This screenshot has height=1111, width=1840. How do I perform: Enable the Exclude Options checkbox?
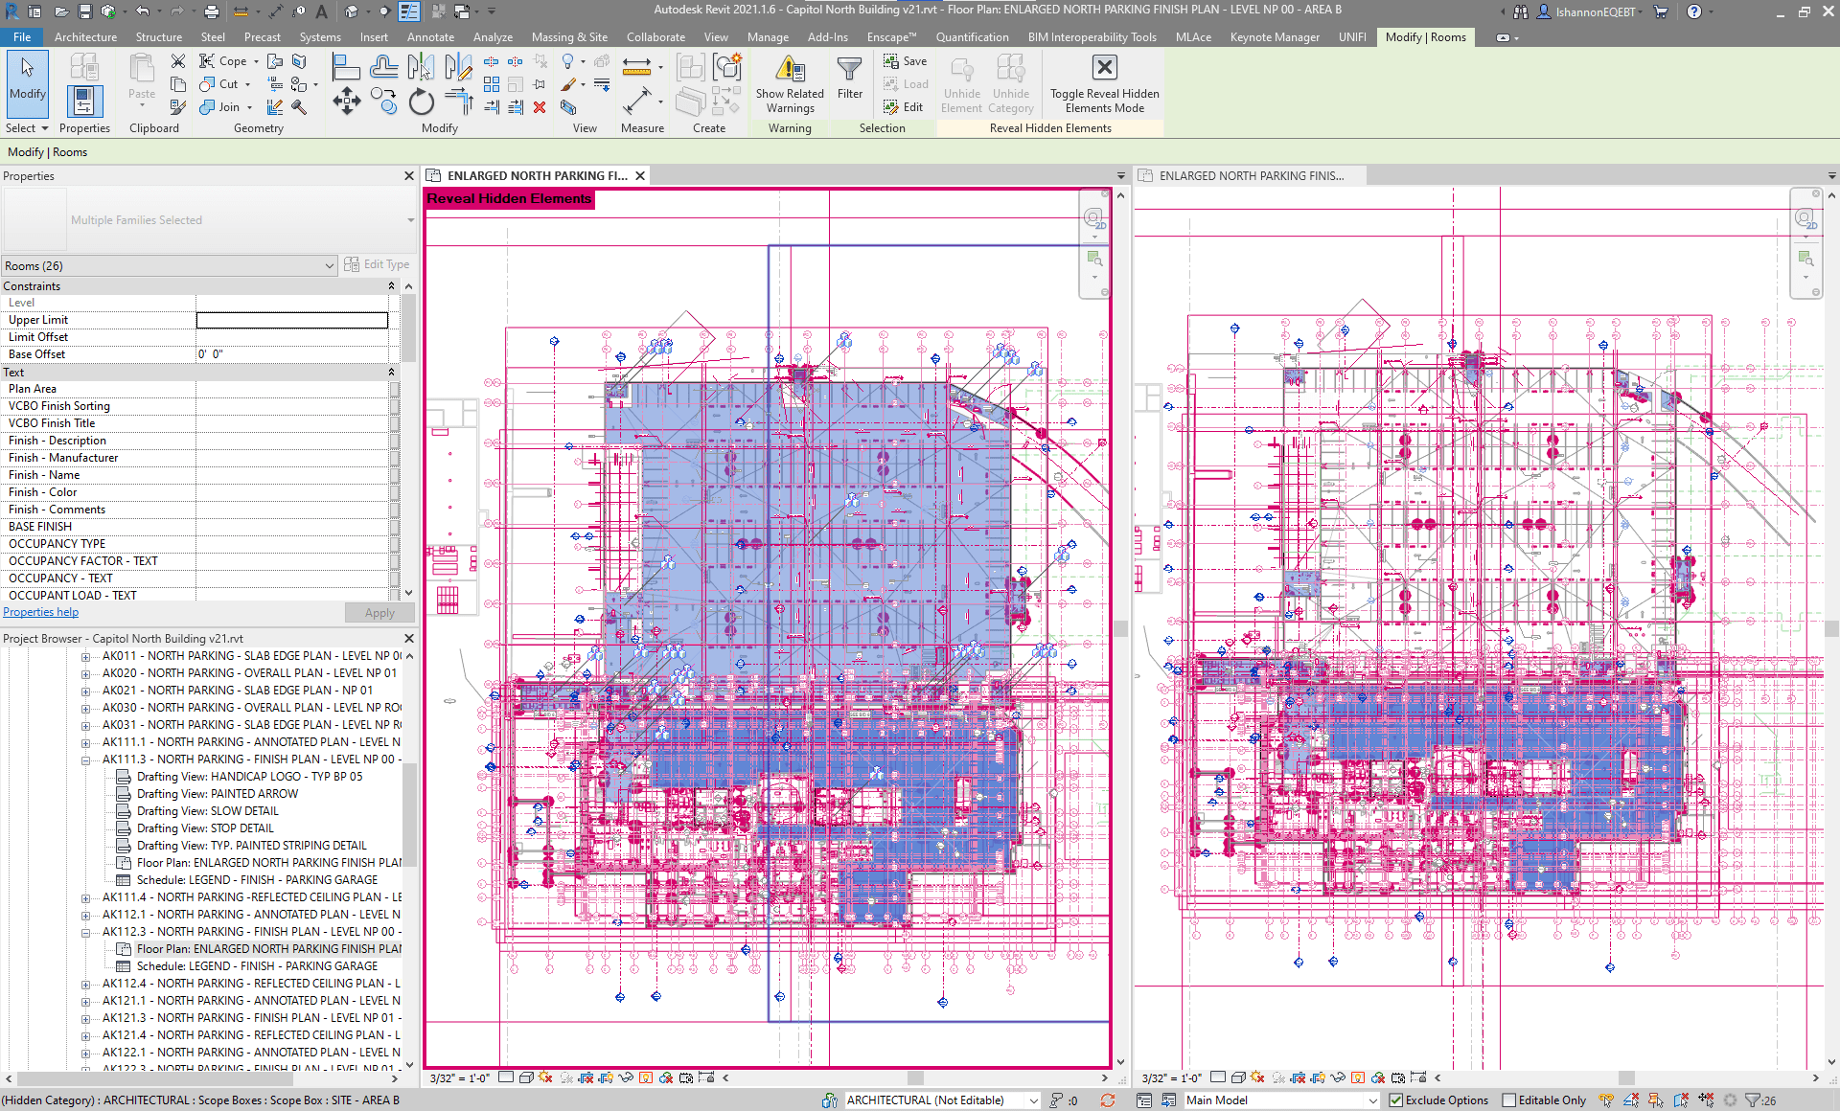pos(1396,1100)
